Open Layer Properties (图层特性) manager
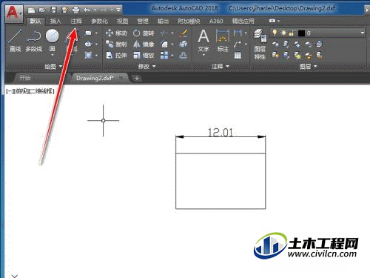Image resolution: width=370 pixels, height=278 pixels. pos(260,44)
